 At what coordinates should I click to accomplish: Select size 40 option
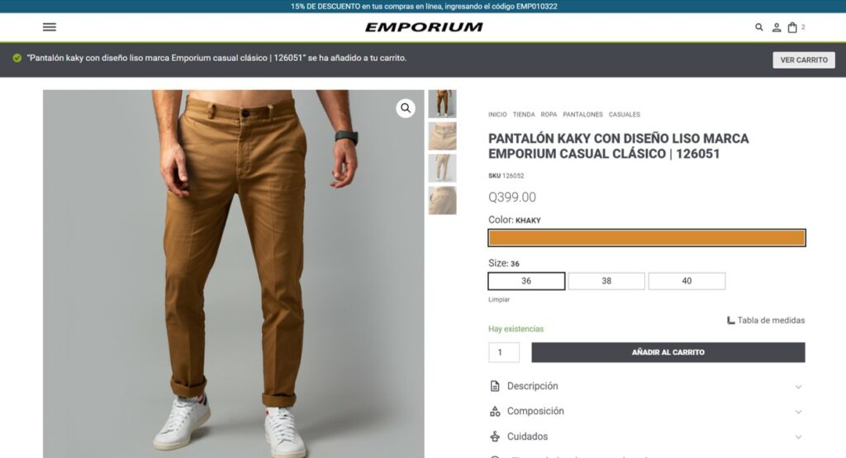[x=687, y=281]
